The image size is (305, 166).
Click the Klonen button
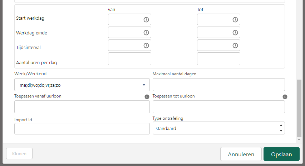click(19, 153)
